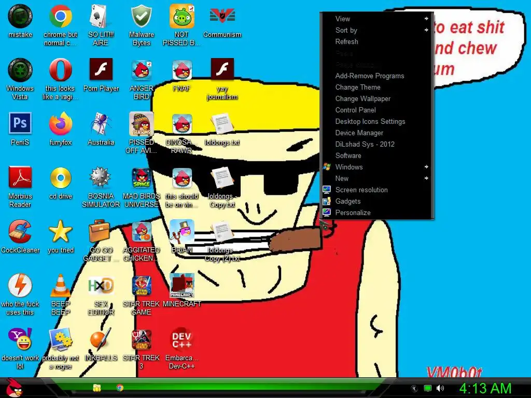
Task: Click the 'PISSED OFF AVI...' Seasons icon
Action: pos(141,124)
